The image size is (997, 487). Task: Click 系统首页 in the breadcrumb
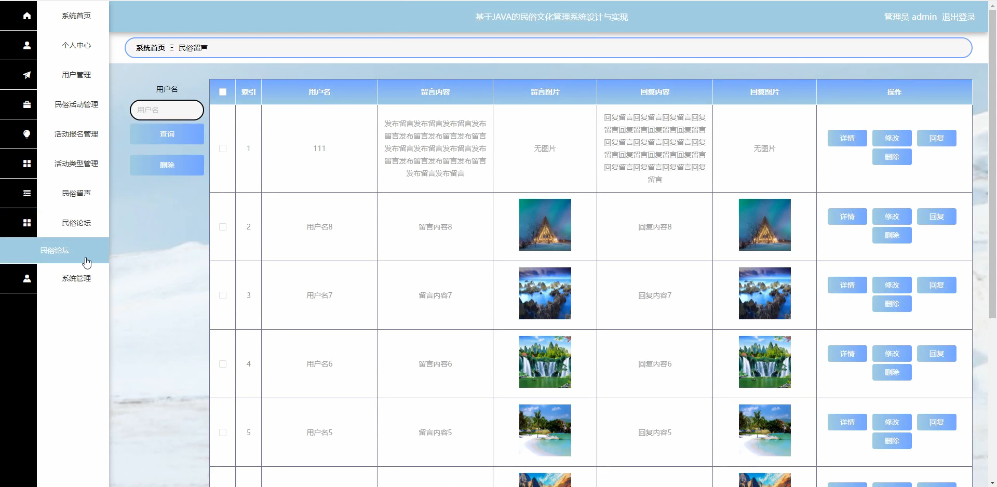(x=151, y=48)
